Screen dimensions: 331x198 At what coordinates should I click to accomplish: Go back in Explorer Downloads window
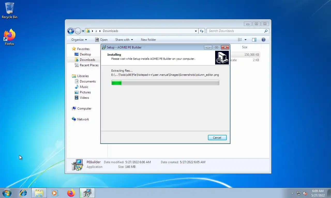coord(71,31)
